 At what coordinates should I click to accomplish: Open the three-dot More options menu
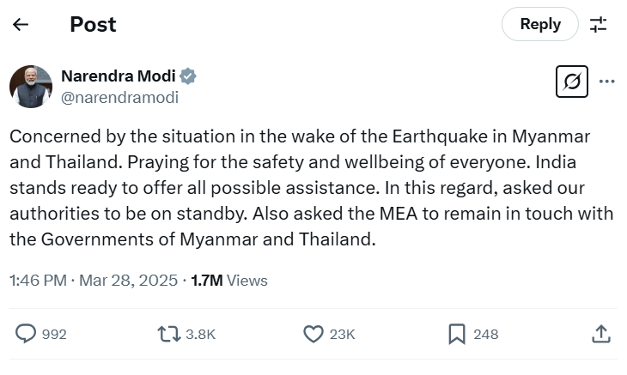[x=607, y=82]
